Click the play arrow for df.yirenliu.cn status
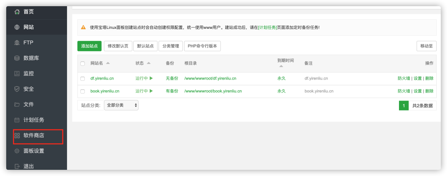The image size is (447, 176). click(151, 78)
